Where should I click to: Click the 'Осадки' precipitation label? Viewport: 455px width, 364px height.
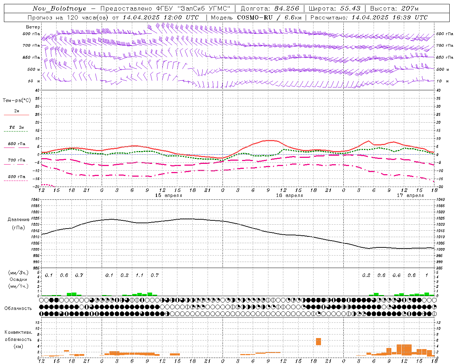(18, 280)
